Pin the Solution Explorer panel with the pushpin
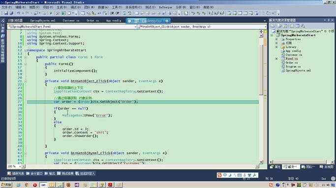Image resolution: width=336 pixels, height=188 pixels. (x=329, y=20)
